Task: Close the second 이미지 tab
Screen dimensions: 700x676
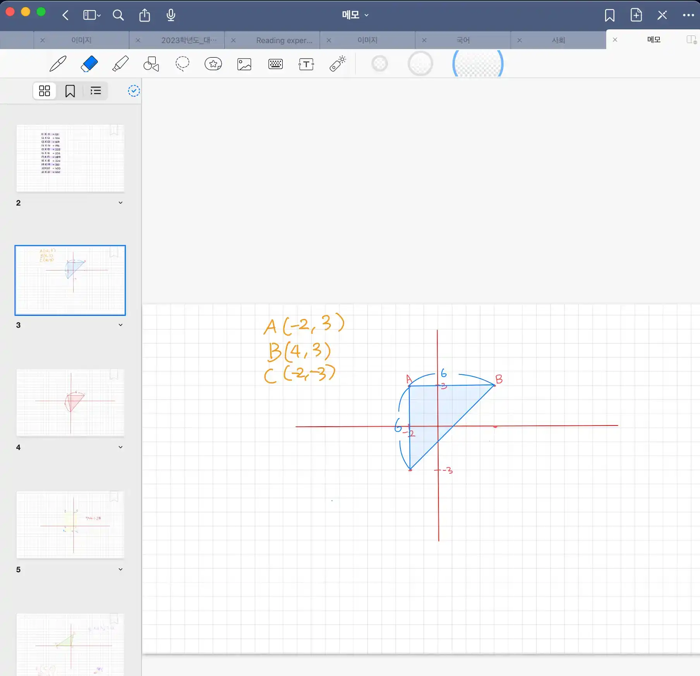Action: [329, 40]
